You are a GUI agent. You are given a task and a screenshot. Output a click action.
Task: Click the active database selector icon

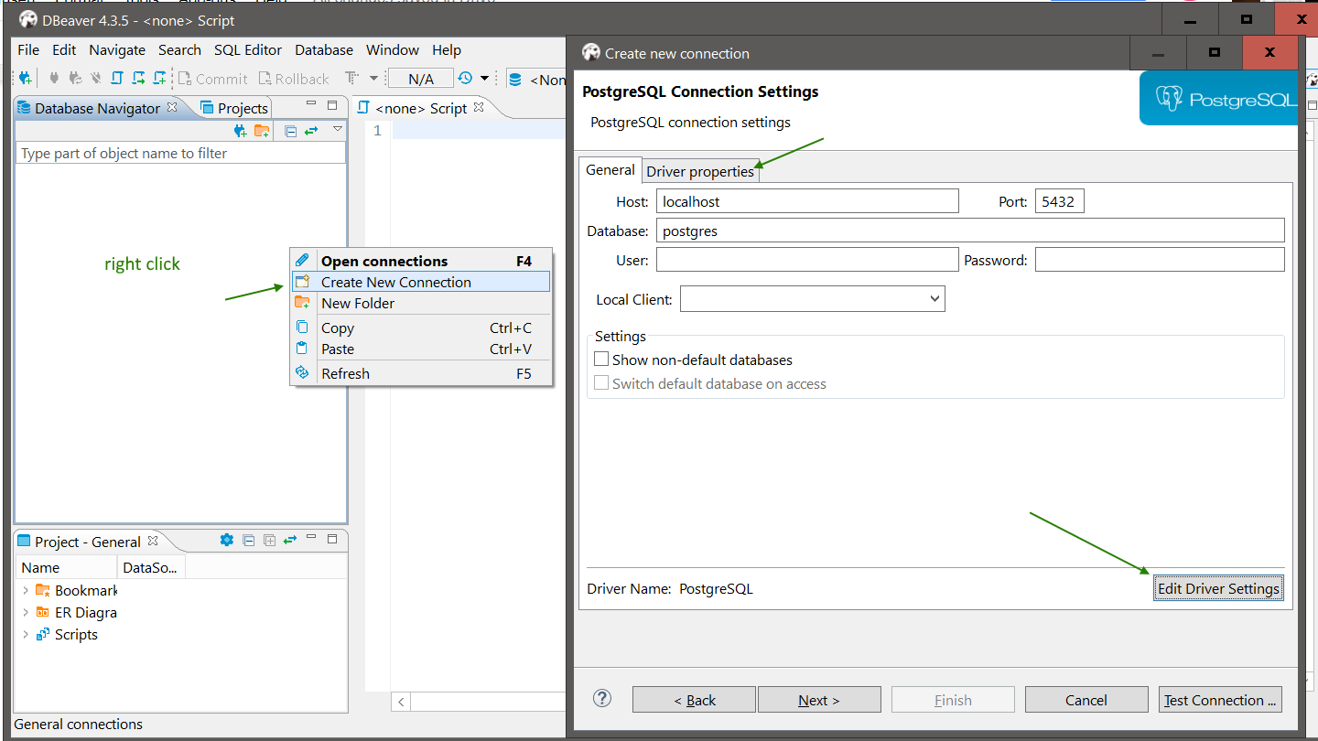coord(514,80)
